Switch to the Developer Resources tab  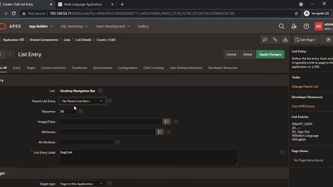(x=223, y=68)
